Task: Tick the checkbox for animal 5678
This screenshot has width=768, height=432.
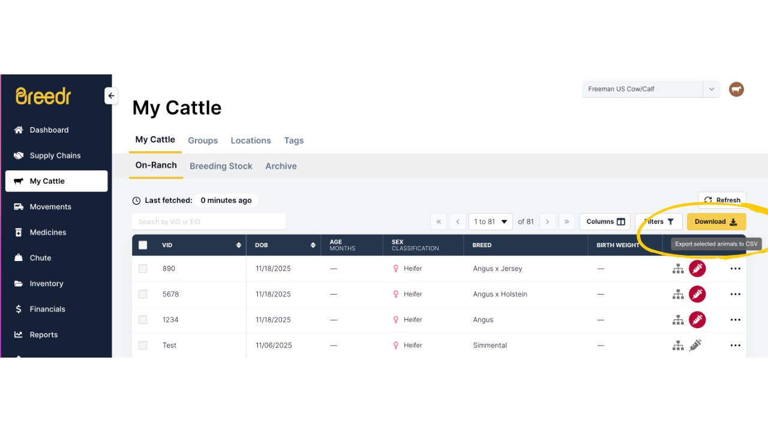Action: pos(143,295)
